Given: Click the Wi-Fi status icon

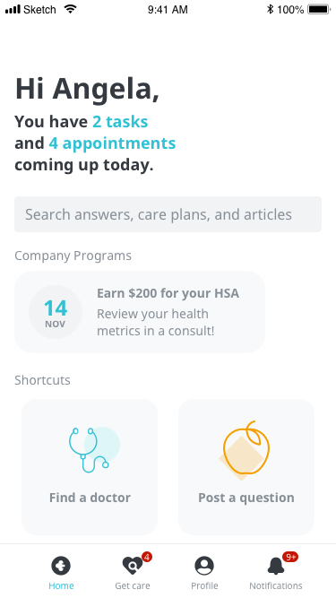Looking at the screenshot, I should point(70,9).
